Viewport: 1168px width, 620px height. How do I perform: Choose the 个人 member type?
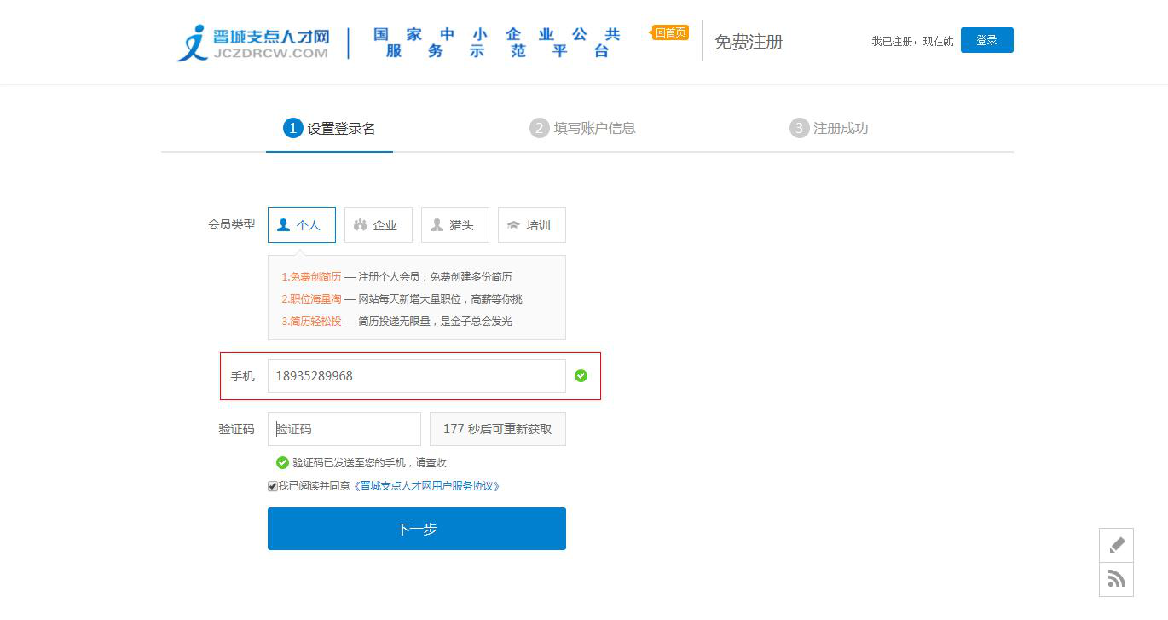(302, 225)
